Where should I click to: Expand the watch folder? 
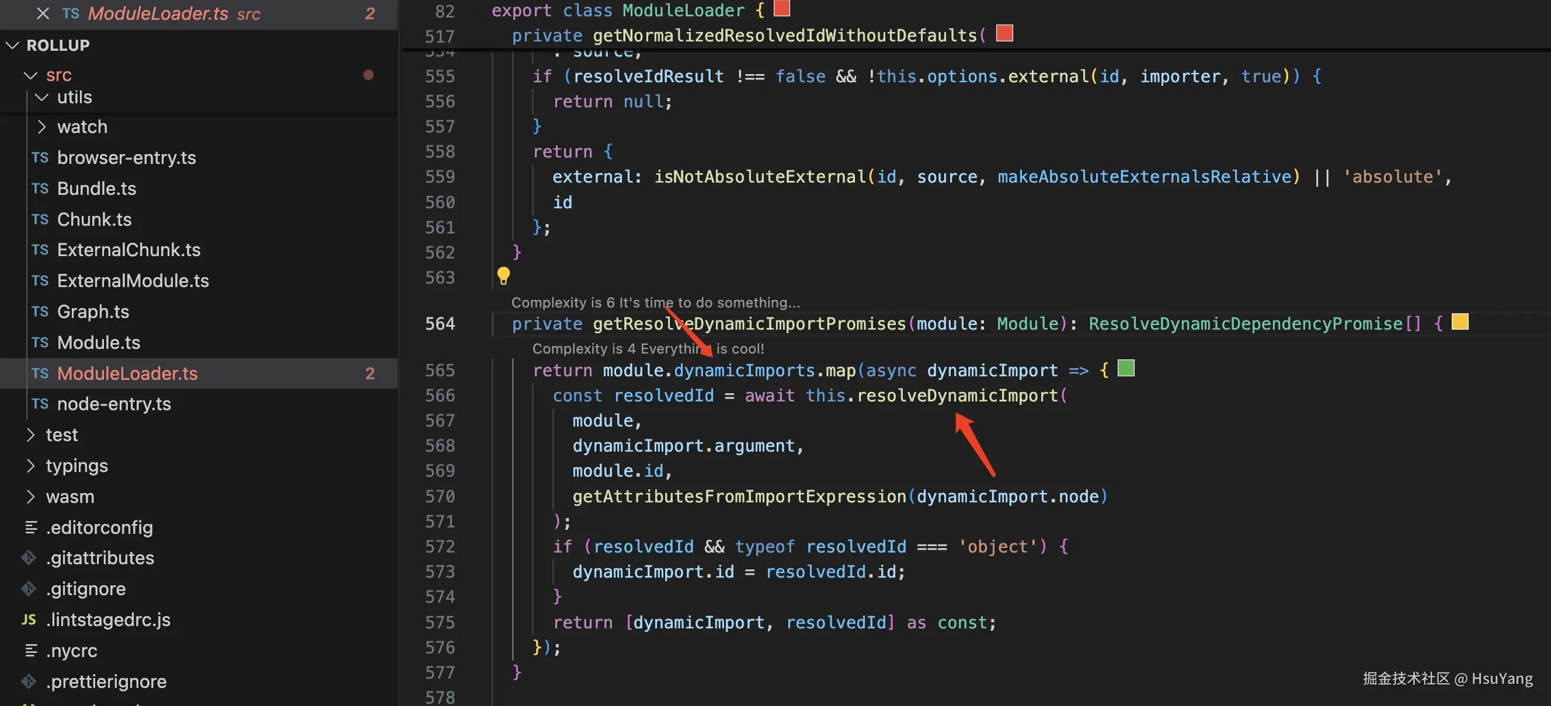click(41, 127)
